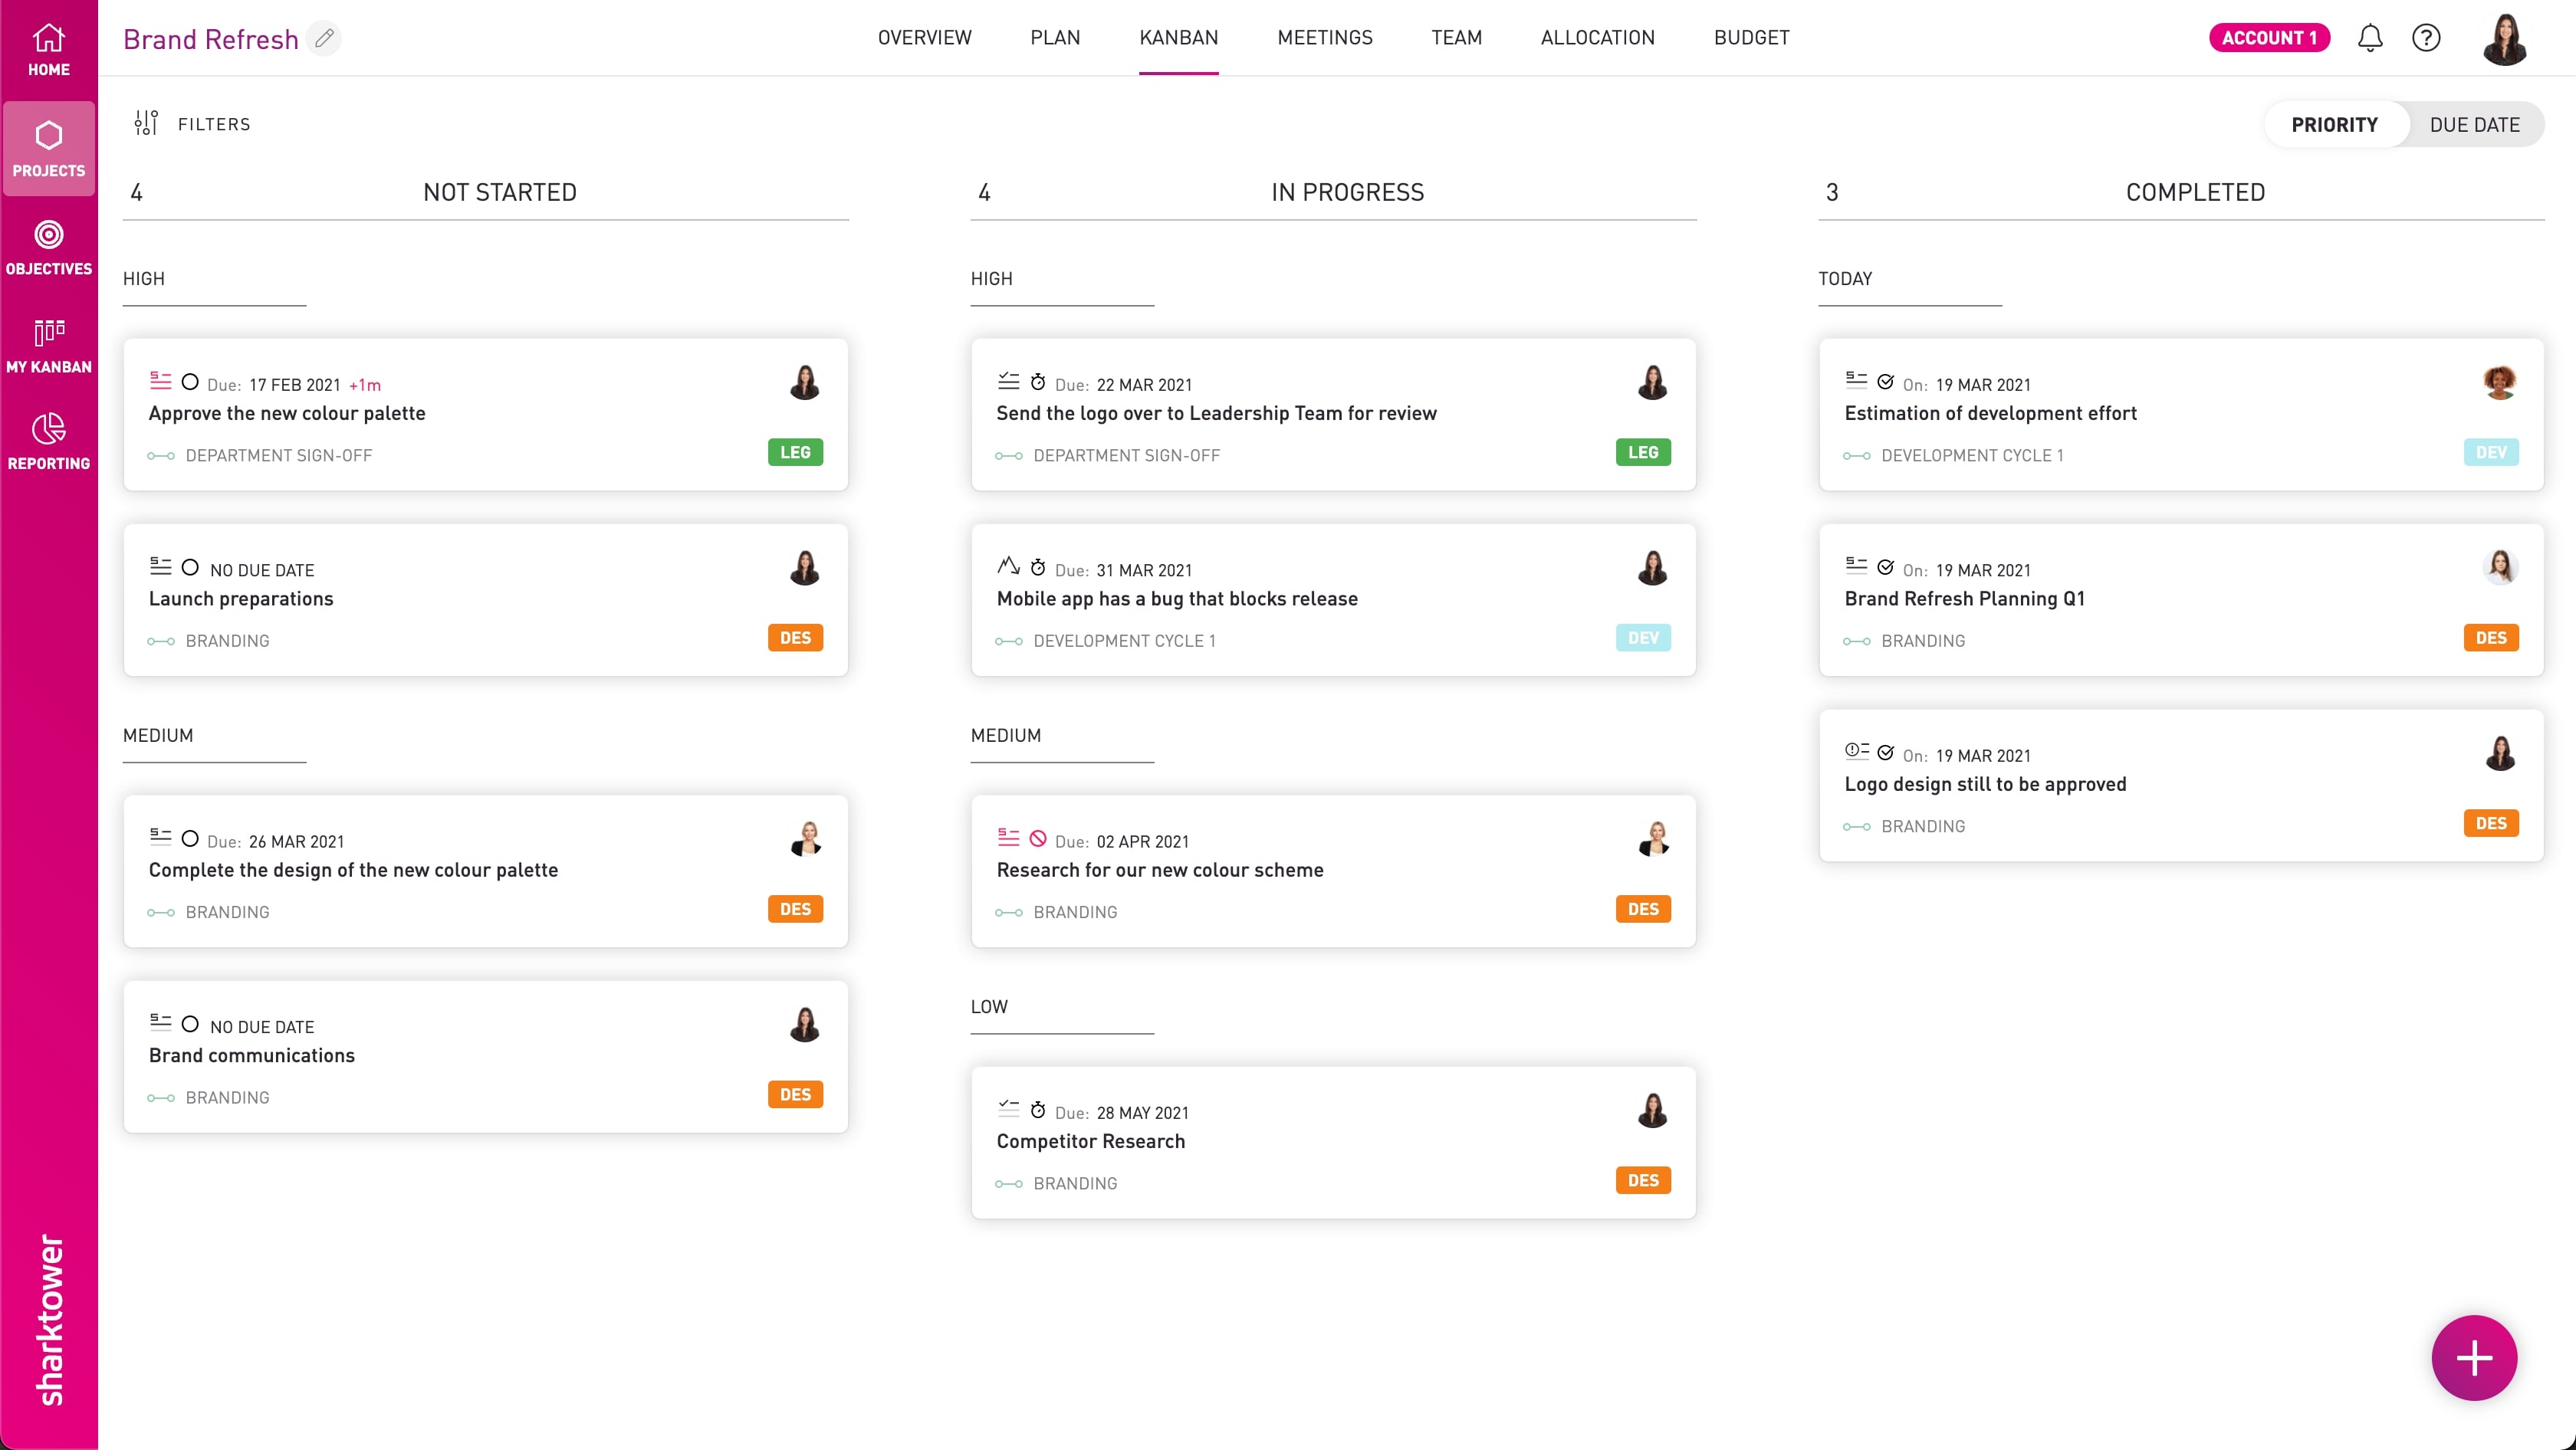
Task: Switch sorting to Due Date
Action: [2473, 125]
